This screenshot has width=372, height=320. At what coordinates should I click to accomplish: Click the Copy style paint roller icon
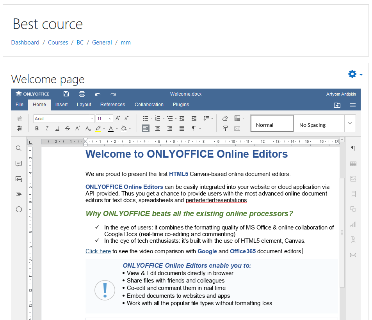pos(225,128)
